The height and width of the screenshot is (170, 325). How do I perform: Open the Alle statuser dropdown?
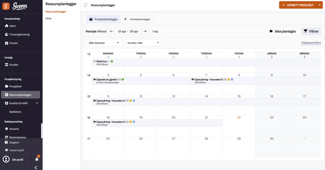coord(104,42)
